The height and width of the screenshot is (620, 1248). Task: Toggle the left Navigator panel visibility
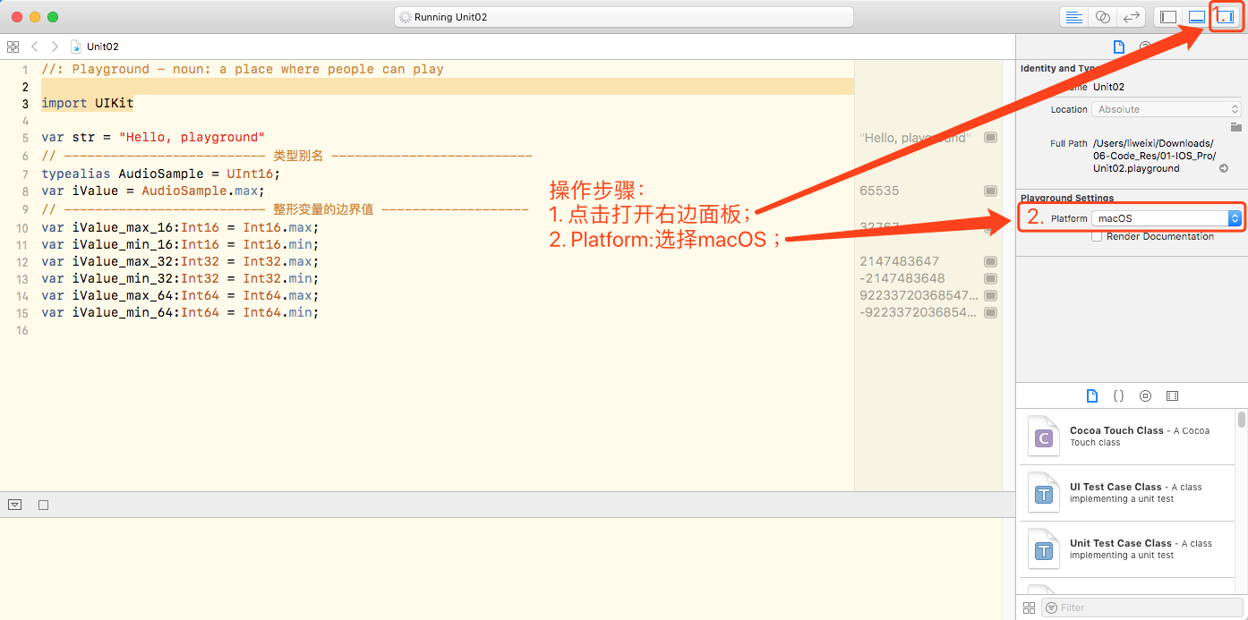1169,16
